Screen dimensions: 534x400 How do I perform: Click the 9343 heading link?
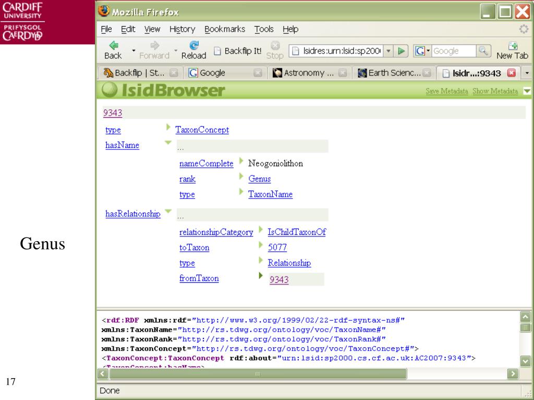click(113, 113)
